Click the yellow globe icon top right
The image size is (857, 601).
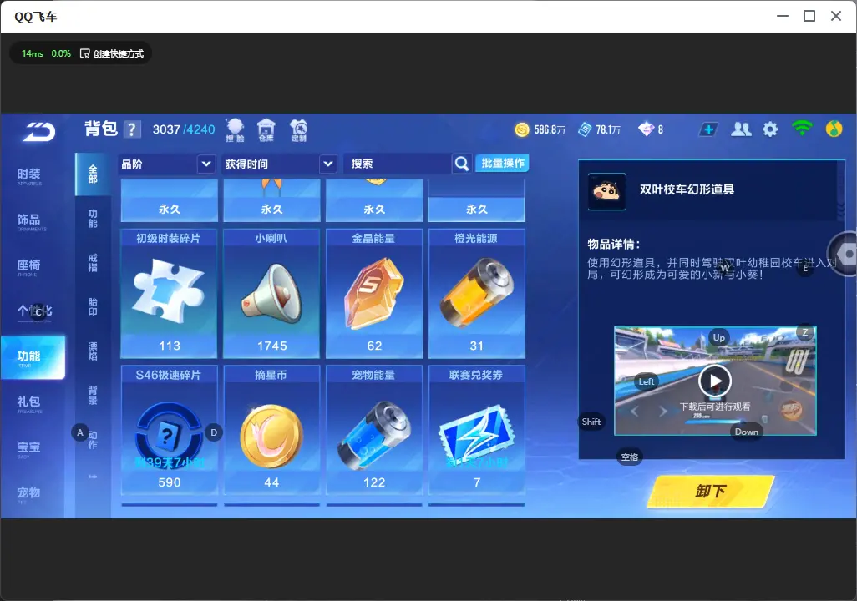(x=834, y=129)
